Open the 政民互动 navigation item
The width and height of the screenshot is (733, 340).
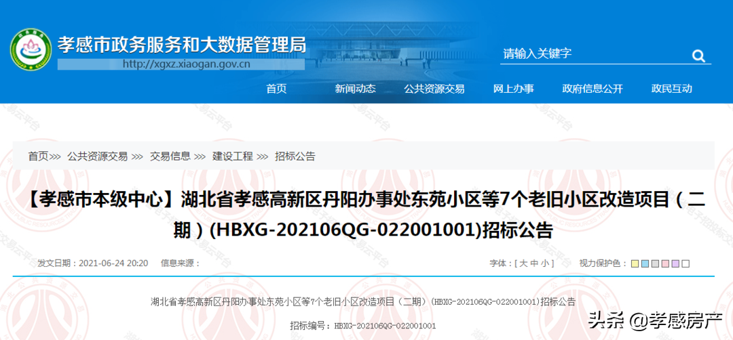672,89
